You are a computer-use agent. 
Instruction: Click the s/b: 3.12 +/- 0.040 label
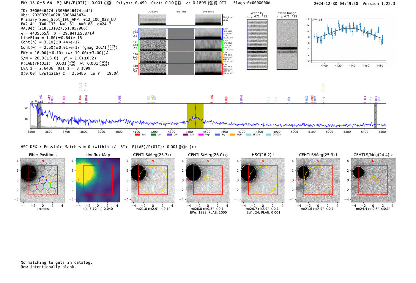tap(98, 209)
